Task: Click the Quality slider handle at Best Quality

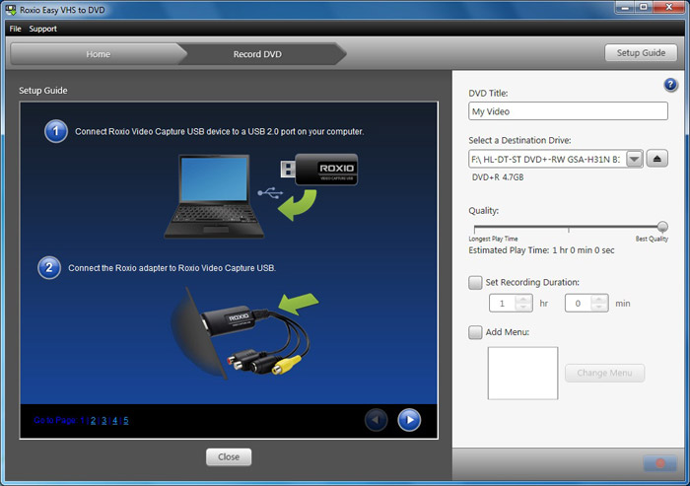Action: point(662,227)
